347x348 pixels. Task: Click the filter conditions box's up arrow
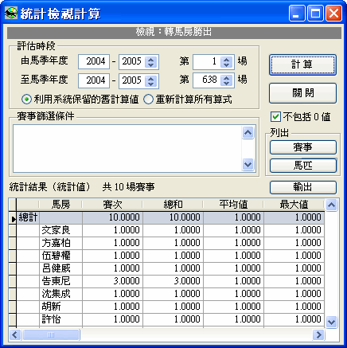point(248,132)
